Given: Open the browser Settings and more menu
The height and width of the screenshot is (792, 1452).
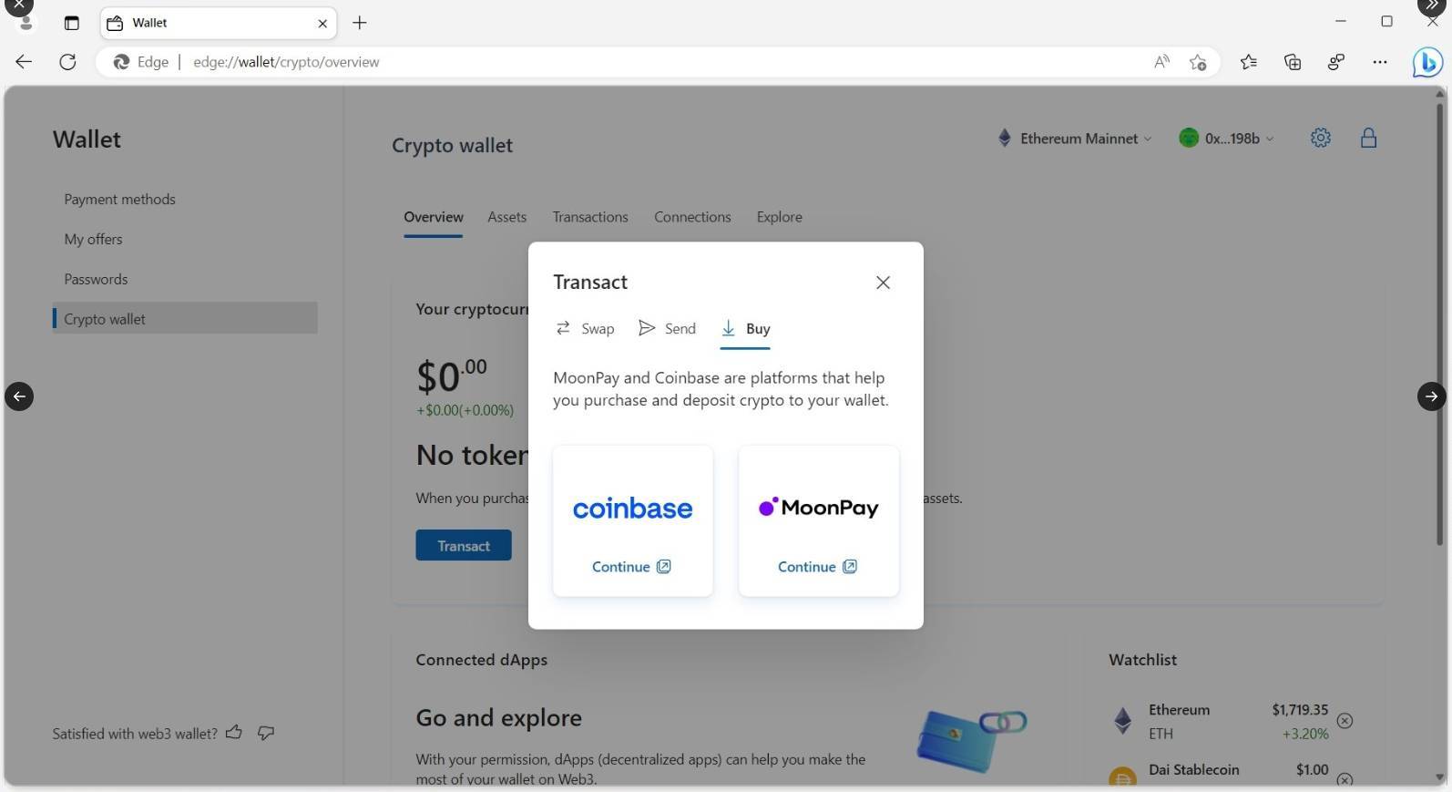Looking at the screenshot, I should pos(1380,62).
